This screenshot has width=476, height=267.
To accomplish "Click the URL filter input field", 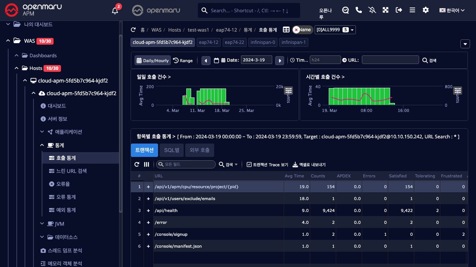I will (390, 60).
